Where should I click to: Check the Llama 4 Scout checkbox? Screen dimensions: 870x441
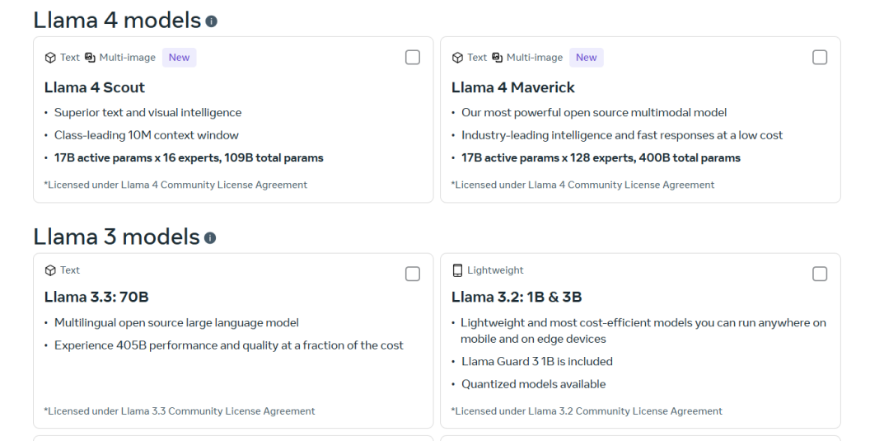coord(413,57)
